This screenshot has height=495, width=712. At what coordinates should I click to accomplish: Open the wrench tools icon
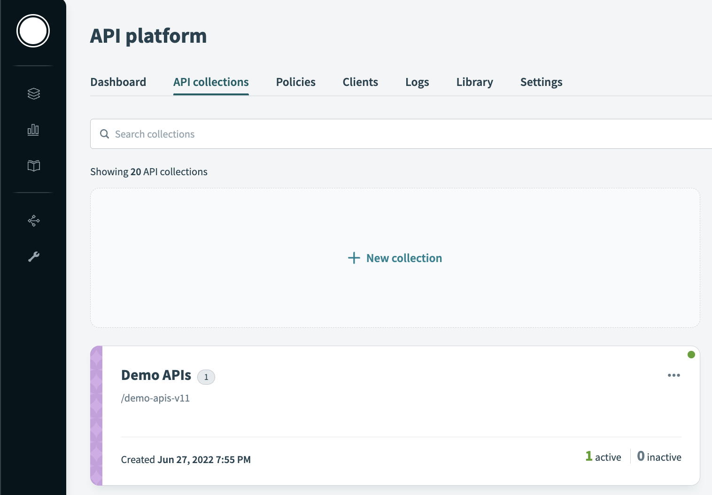(x=33, y=256)
